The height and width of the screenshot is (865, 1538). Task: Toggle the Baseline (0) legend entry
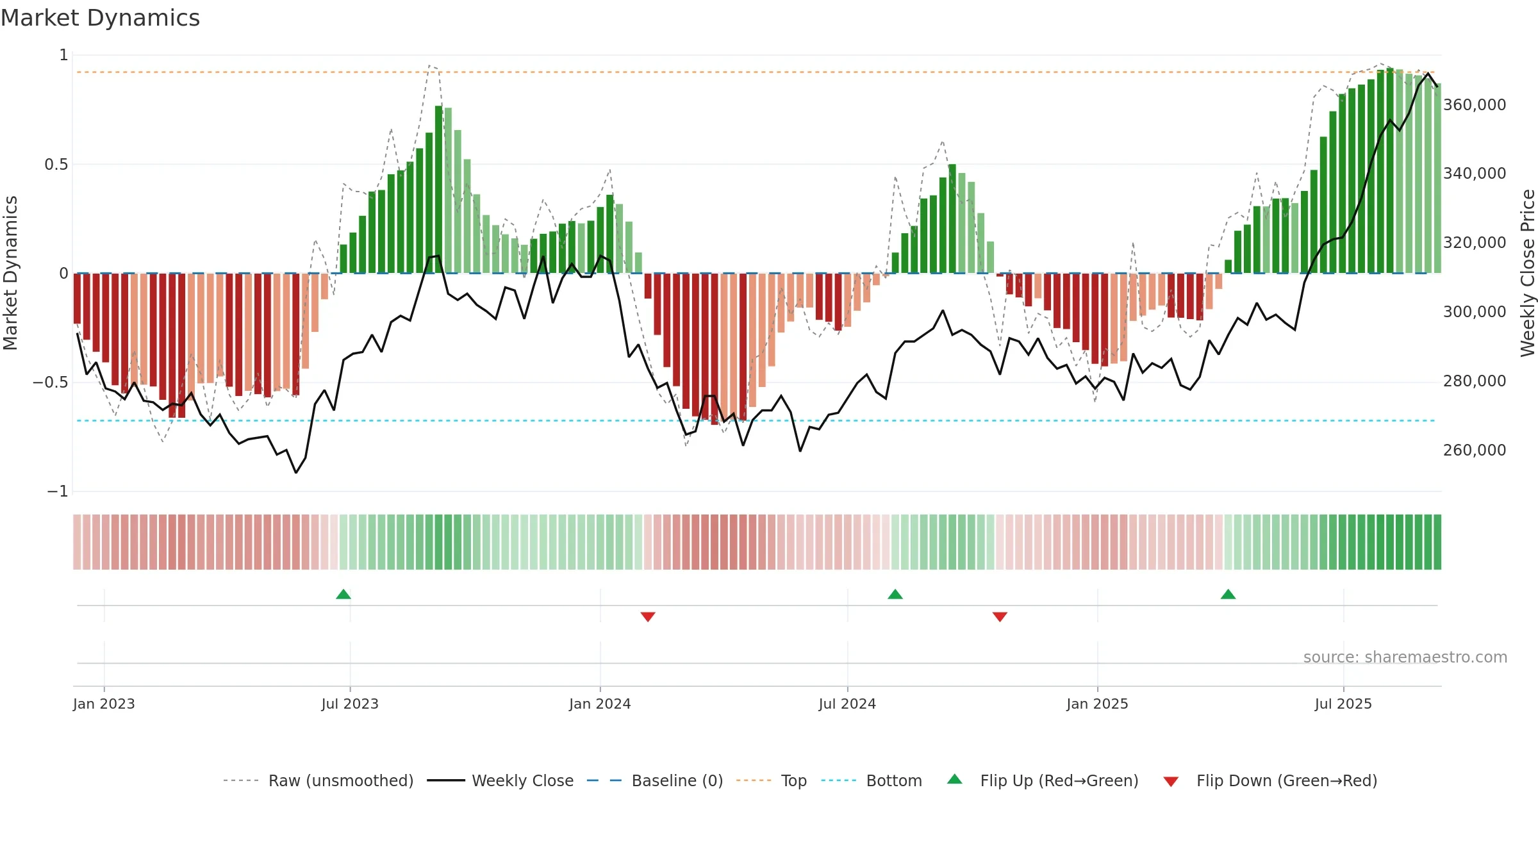[655, 780]
